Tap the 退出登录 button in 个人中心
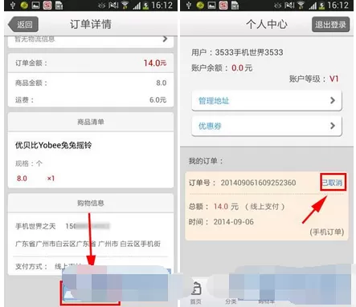Screen dimensions: 356x307 coord(330,24)
